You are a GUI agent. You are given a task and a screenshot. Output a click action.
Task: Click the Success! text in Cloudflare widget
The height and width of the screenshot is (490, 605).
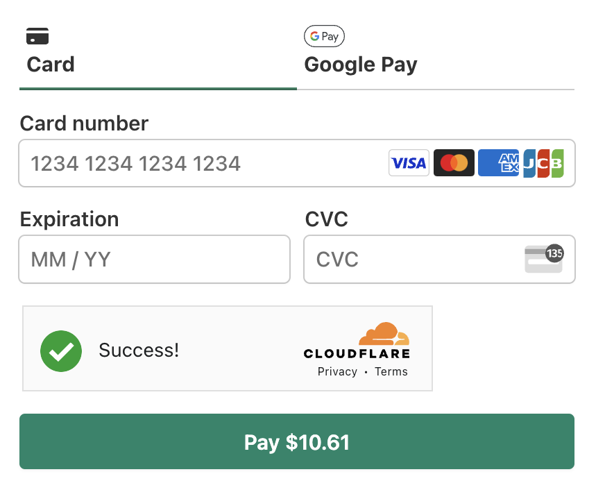click(139, 350)
